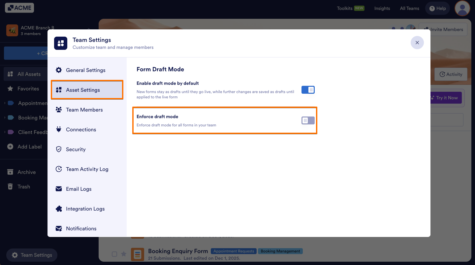Expand the Appointment label in sidebar
This screenshot has height=265, width=475.
pyautogui.click(x=5, y=103)
